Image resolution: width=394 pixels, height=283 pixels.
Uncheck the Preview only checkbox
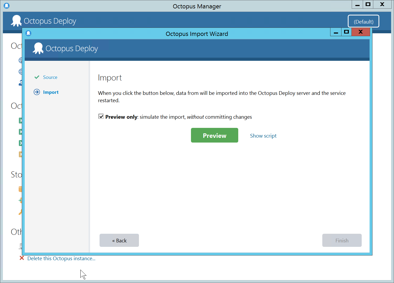[x=101, y=117]
